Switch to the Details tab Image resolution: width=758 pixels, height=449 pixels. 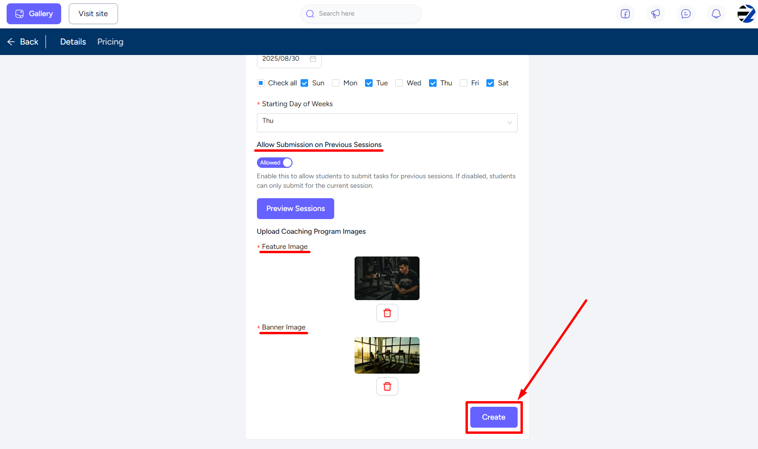point(73,42)
